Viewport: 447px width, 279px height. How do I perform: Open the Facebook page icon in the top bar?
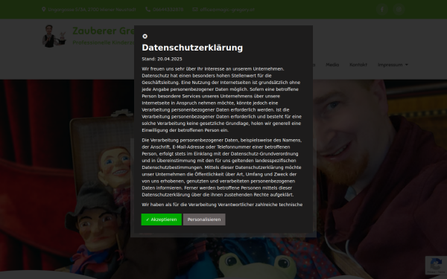382,10
